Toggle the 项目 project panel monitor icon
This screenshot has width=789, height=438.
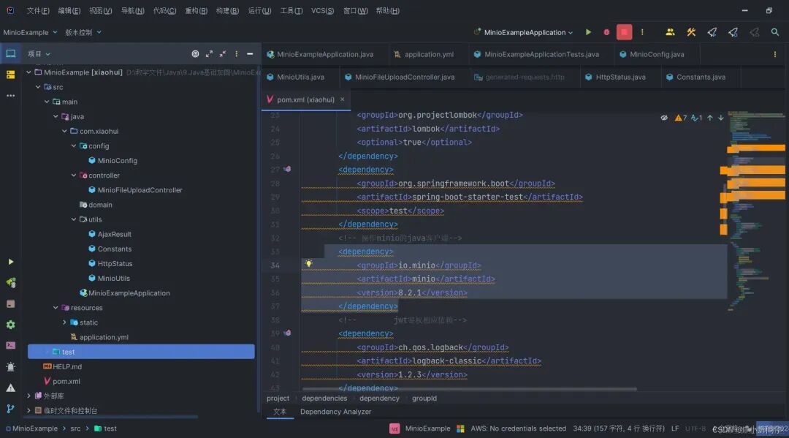(x=9, y=53)
